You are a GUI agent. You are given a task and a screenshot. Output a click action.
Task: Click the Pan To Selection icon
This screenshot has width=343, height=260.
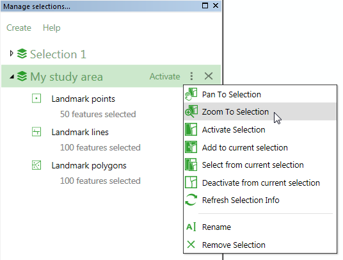(191, 94)
